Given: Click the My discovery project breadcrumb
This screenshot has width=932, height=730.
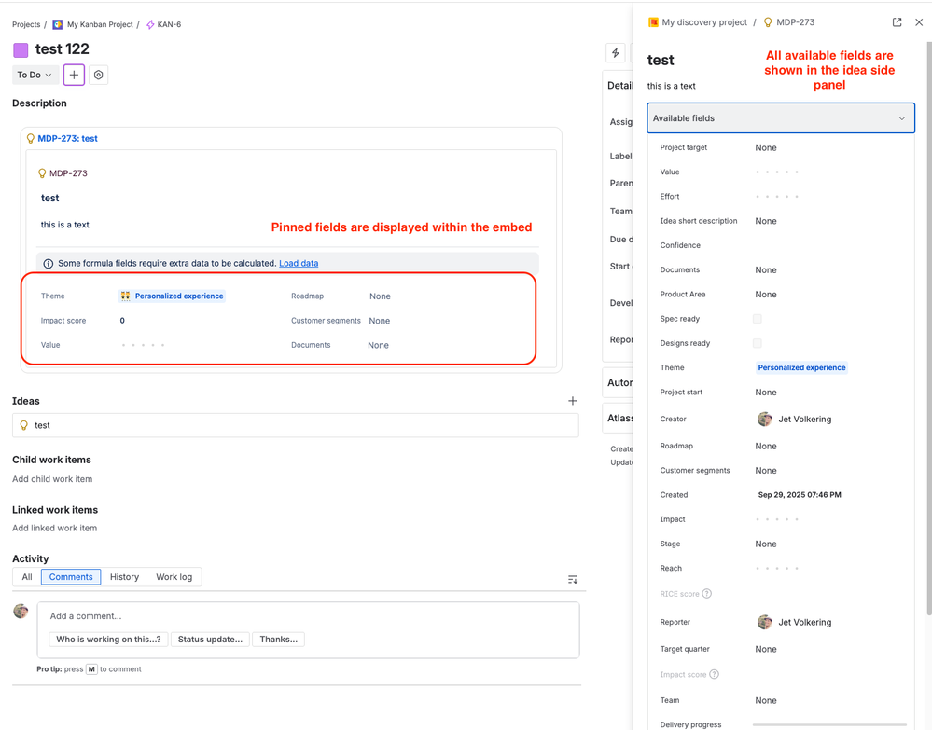Looking at the screenshot, I should (x=704, y=22).
